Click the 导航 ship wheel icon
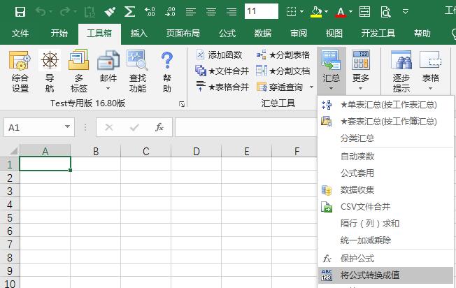456x288 pixels. pyautogui.click(x=50, y=72)
